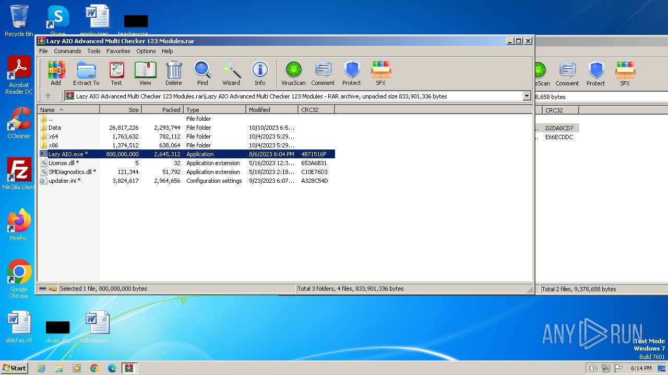Open Acrobat Reader DC desktop icon
668x375 pixels.
pos(19,76)
